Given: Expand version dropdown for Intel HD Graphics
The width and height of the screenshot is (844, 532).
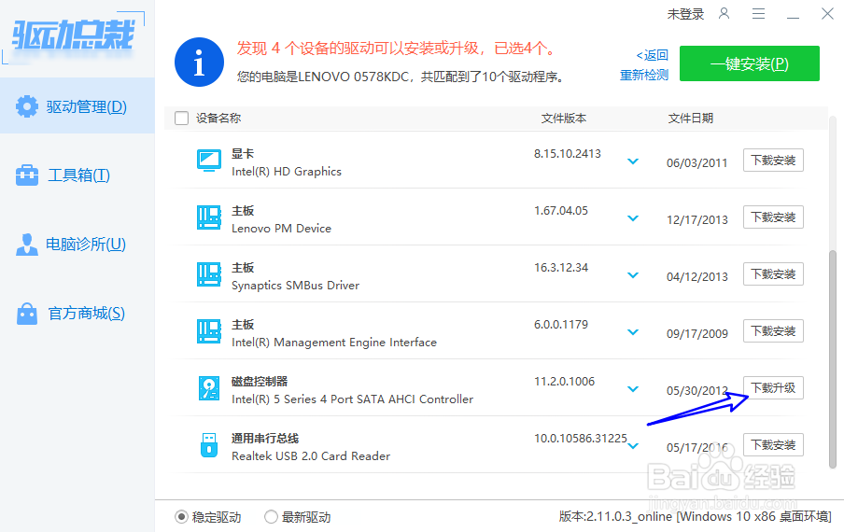Looking at the screenshot, I should tap(633, 161).
